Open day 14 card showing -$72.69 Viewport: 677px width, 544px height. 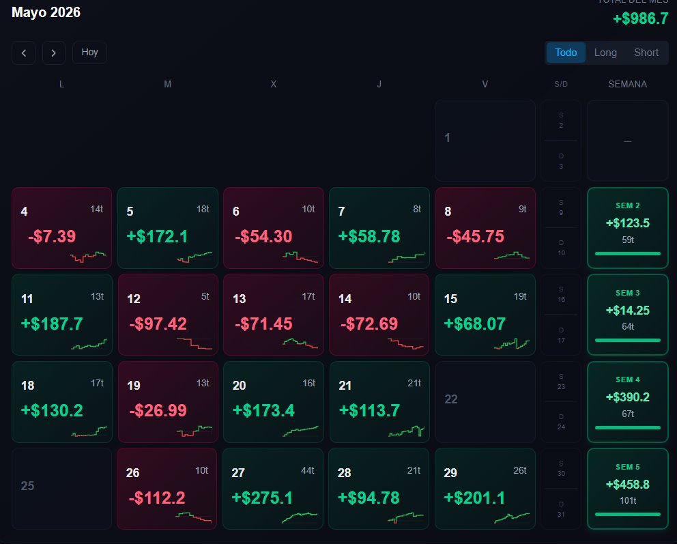pos(379,315)
